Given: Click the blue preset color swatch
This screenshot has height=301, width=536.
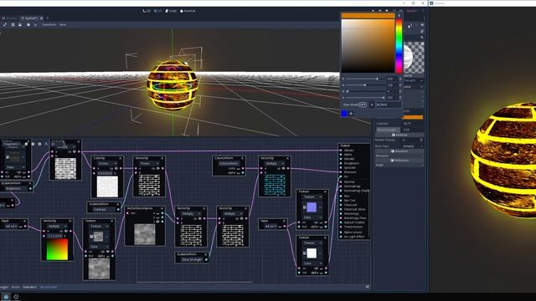Looking at the screenshot, I should click(x=344, y=114).
